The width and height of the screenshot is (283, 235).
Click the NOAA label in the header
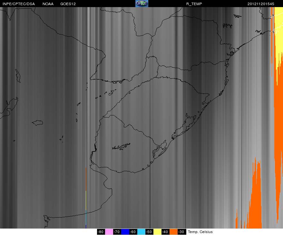(48, 4)
